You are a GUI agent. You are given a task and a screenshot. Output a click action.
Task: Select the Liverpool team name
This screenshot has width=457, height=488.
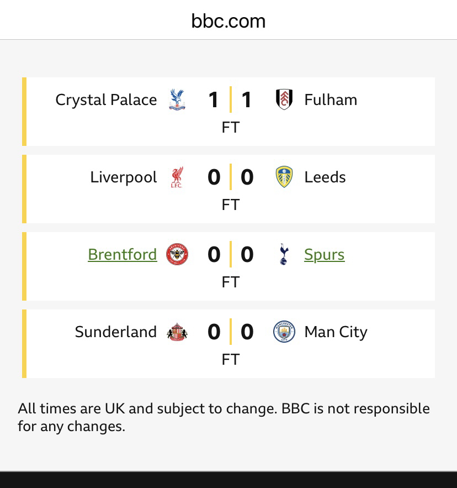tap(124, 177)
